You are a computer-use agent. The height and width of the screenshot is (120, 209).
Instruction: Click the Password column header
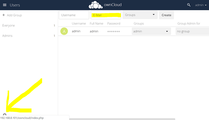(114, 24)
